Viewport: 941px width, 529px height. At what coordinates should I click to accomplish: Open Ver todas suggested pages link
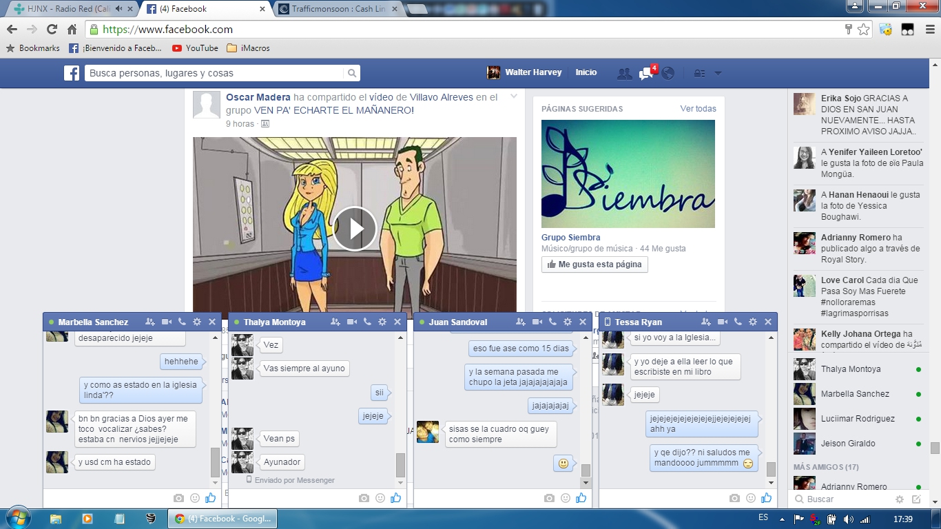click(x=698, y=109)
